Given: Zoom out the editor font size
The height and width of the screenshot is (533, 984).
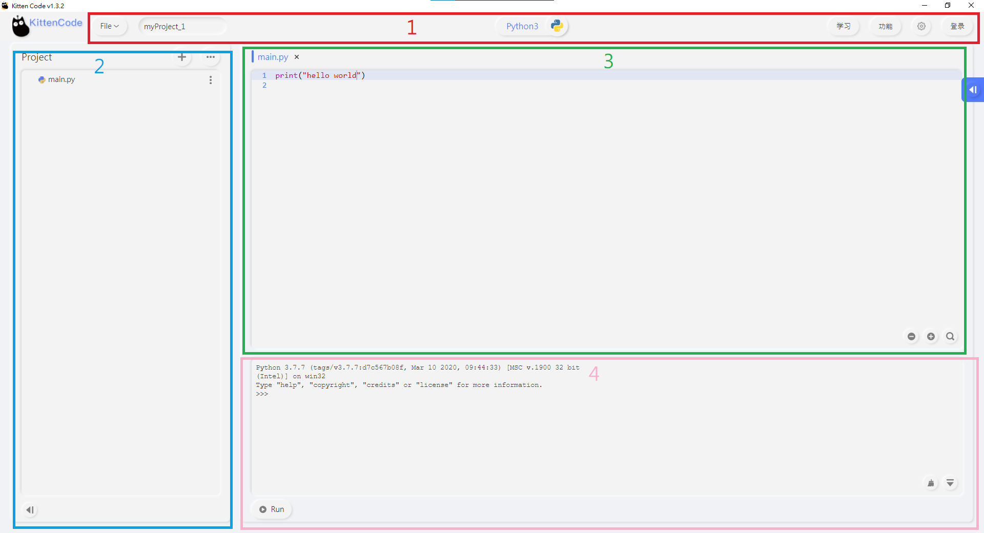Looking at the screenshot, I should 912,337.
